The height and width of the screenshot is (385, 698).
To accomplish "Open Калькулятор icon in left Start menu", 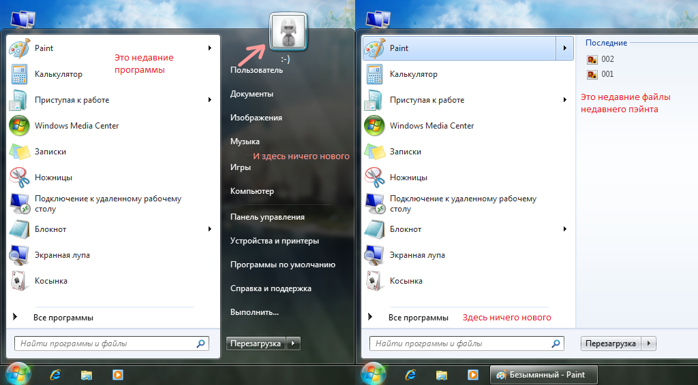I will (x=19, y=74).
